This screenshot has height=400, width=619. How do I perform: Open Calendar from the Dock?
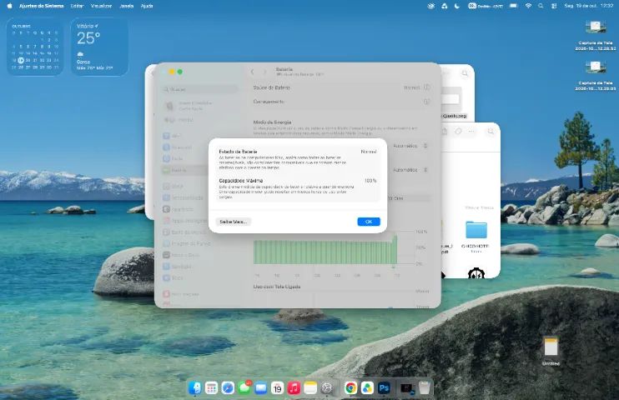pos(277,388)
